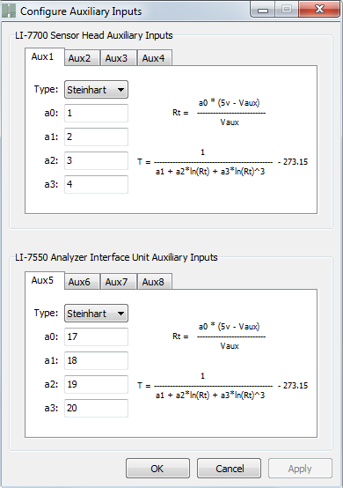Click the a1 field containing 2
The width and height of the screenshot is (343, 488).
96,137
